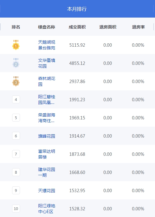Open the 旗峰花园 property link
The height and width of the screenshot is (217, 155).
pos(47,136)
